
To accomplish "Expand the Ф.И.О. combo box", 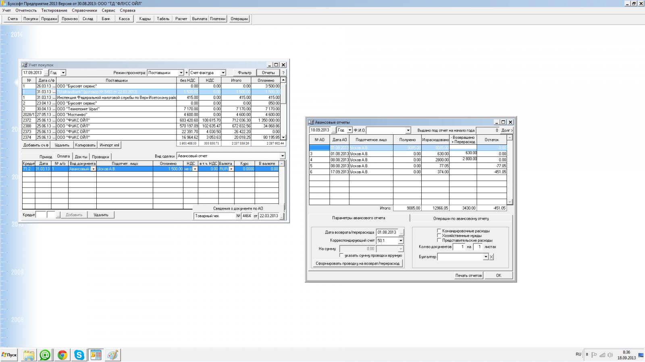I will (408, 130).
